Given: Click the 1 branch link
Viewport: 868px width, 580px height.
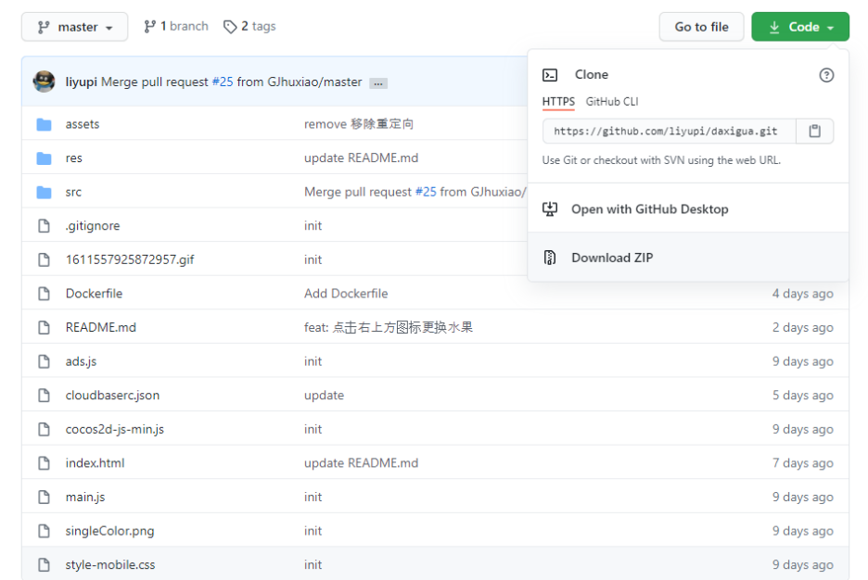Looking at the screenshot, I should [176, 27].
